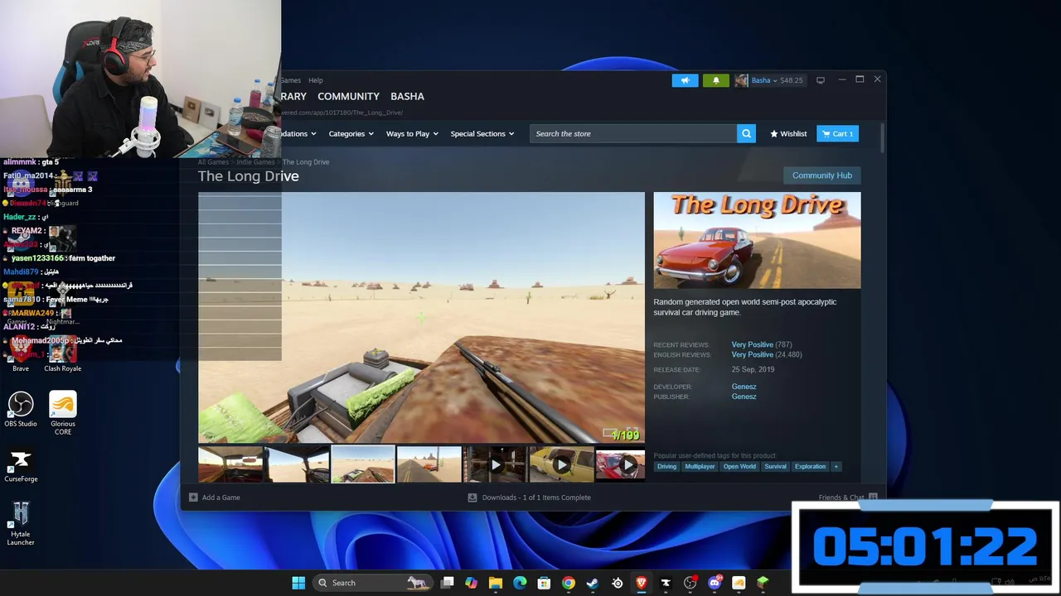The height and width of the screenshot is (596, 1061).
Task: Expand the plus button after the Exploration tag
Action: coord(836,467)
